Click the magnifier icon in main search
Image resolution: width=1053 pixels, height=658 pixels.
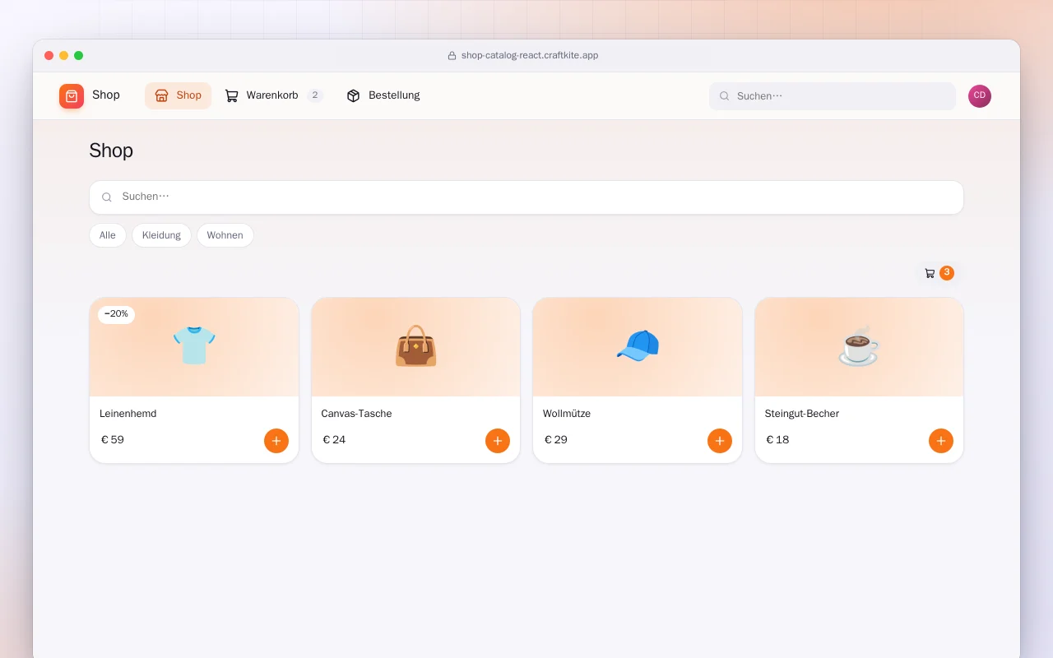tap(107, 197)
